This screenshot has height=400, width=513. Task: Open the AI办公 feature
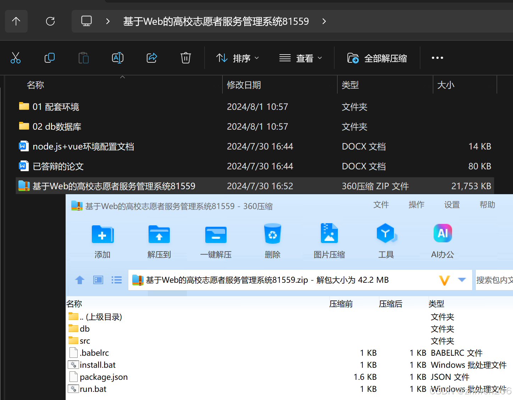[x=442, y=241]
